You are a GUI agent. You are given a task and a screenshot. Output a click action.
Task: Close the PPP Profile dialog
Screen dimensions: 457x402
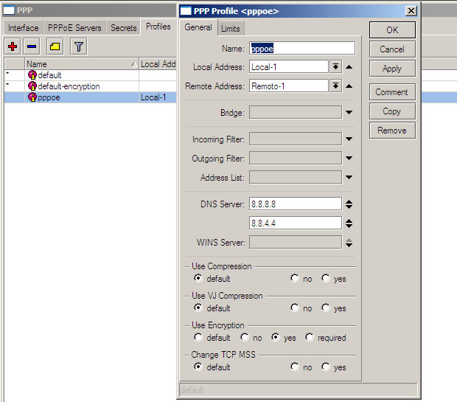point(411,11)
